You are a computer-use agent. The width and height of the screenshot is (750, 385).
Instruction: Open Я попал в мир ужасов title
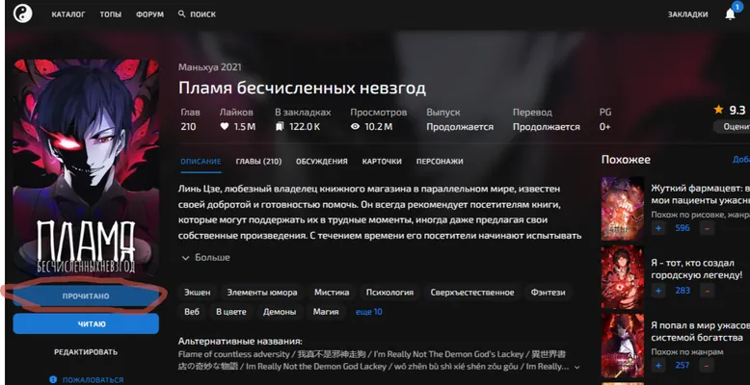click(x=700, y=331)
